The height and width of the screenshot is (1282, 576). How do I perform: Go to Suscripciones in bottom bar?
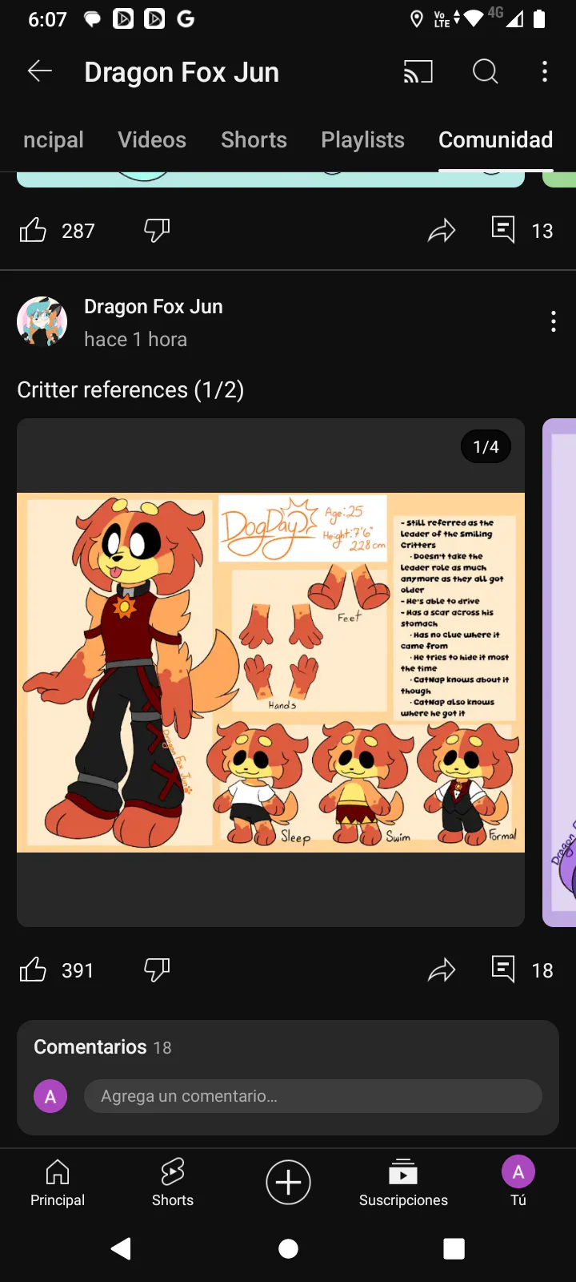tap(403, 1183)
